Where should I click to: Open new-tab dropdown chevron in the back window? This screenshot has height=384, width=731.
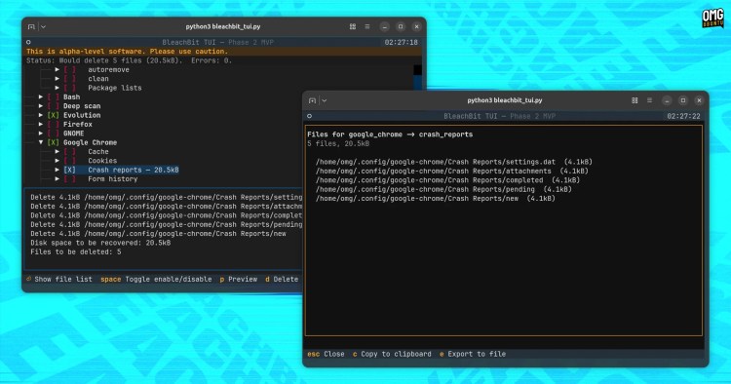(x=43, y=27)
